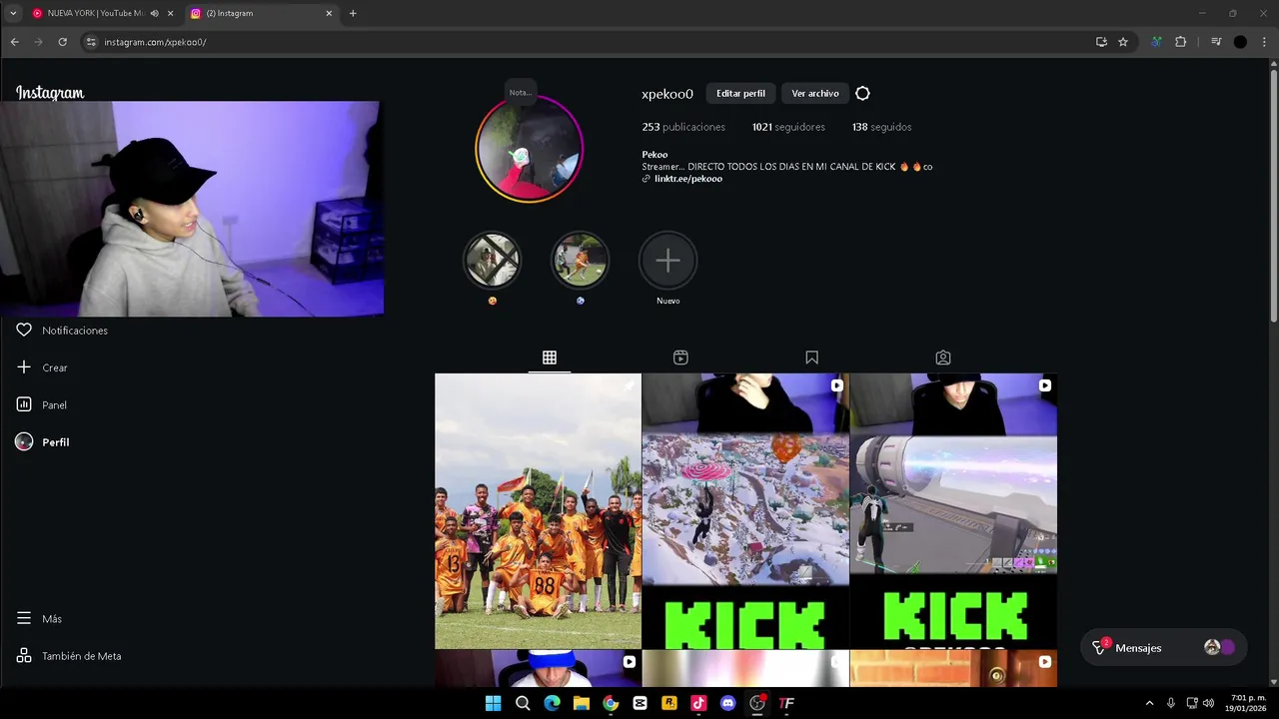Open the linktr.ee/pekooo link
Image resolution: width=1279 pixels, height=719 pixels.
tap(688, 179)
